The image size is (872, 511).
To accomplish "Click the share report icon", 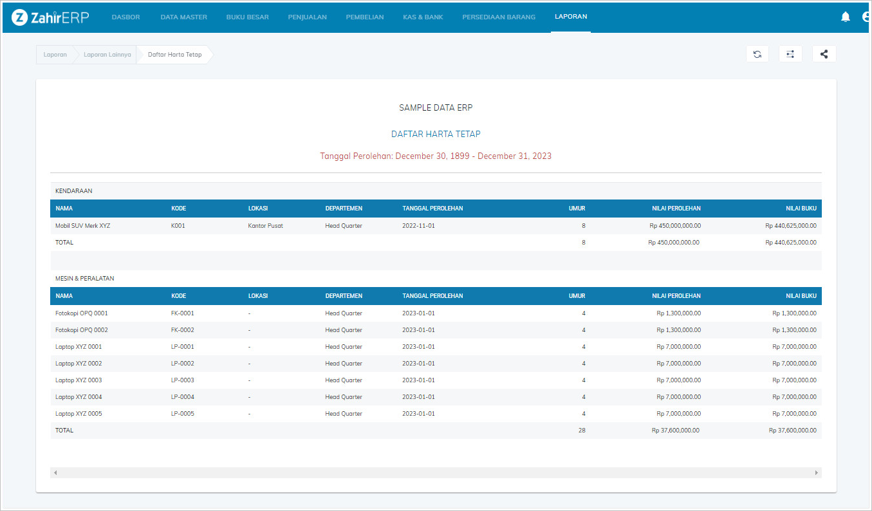I will (x=824, y=54).
